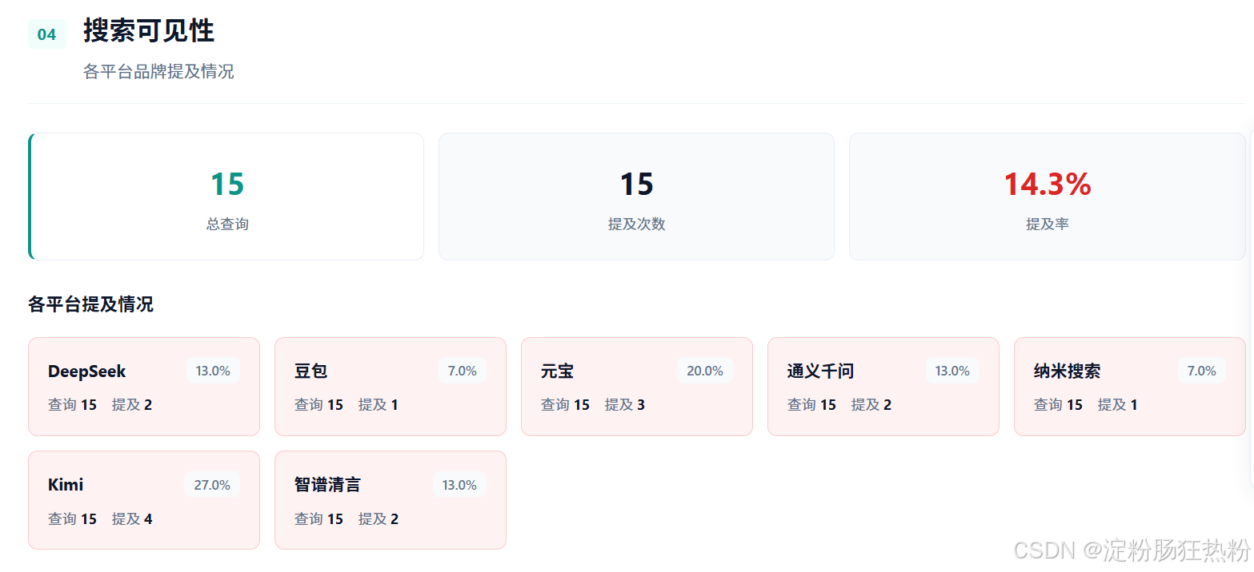This screenshot has height=572, width=1254.
Task: Open the Kimi platform card
Action: tap(144, 500)
